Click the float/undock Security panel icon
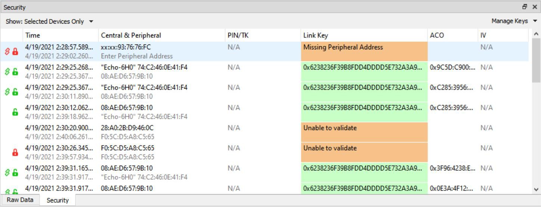541x207 pixels. tap(525, 7)
